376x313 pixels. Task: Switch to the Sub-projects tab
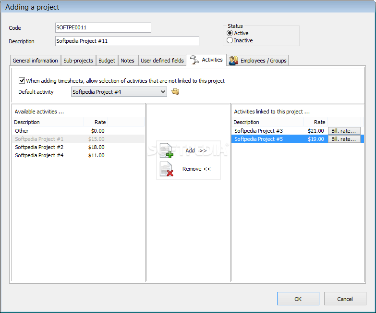[78, 61]
